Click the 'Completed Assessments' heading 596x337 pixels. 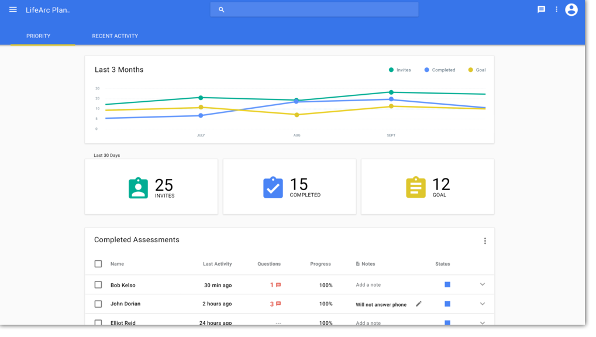pos(137,240)
